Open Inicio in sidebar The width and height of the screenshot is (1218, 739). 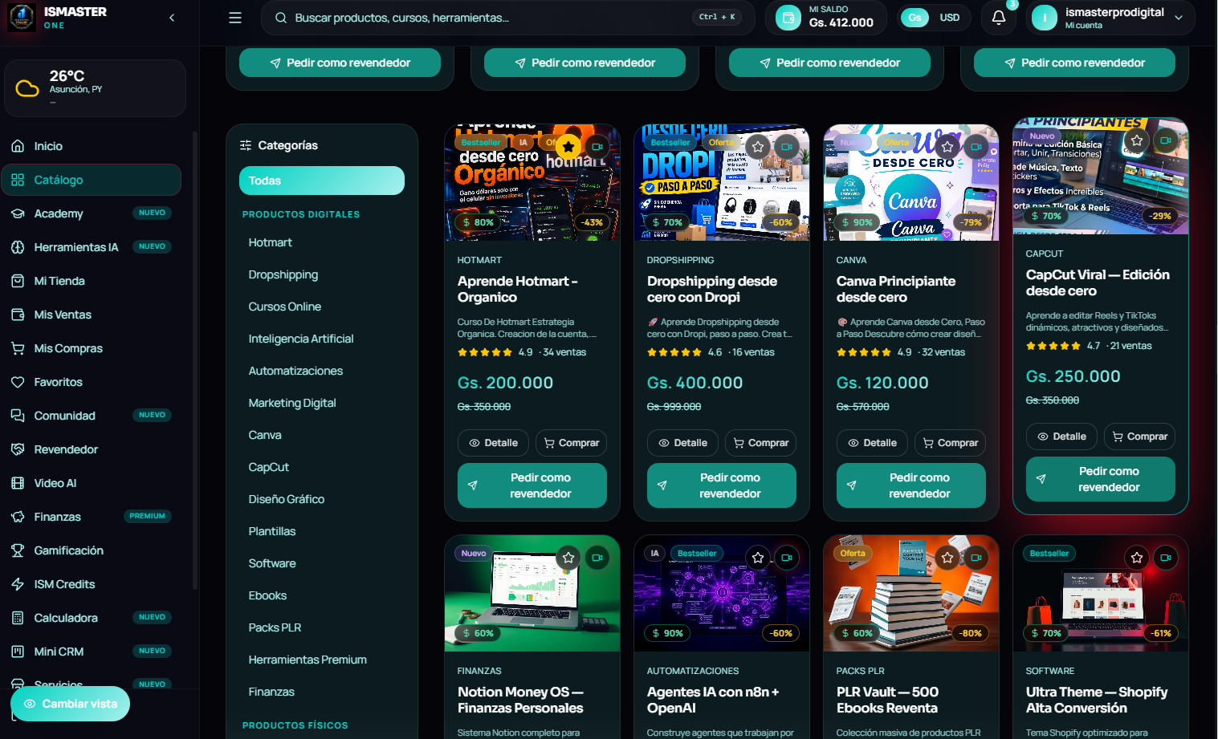click(91, 146)
